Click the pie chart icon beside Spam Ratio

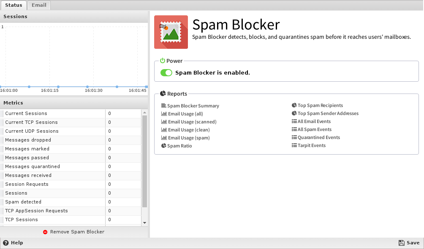[164, 146]
